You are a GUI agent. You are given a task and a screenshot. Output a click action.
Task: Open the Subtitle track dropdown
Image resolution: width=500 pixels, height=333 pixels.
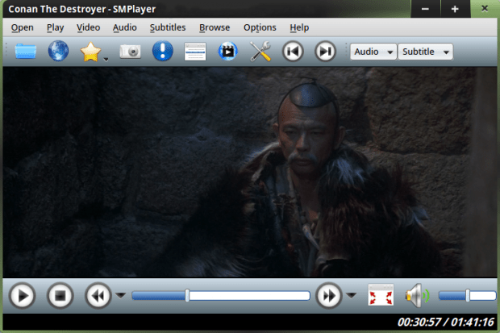click(425, 52)
